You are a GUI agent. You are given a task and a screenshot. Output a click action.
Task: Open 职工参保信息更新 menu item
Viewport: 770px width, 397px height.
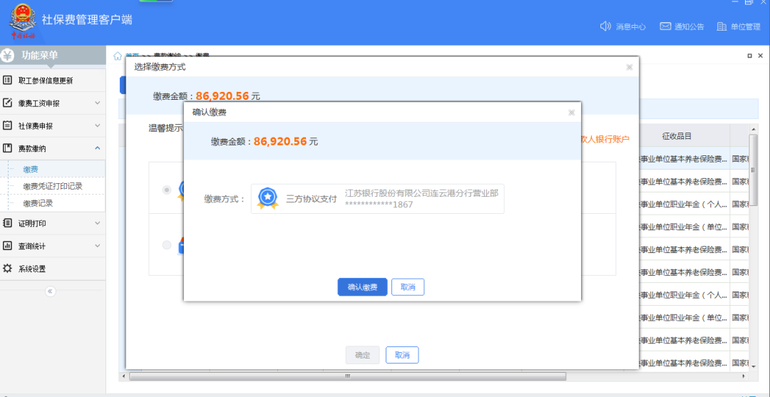[53, 80]
